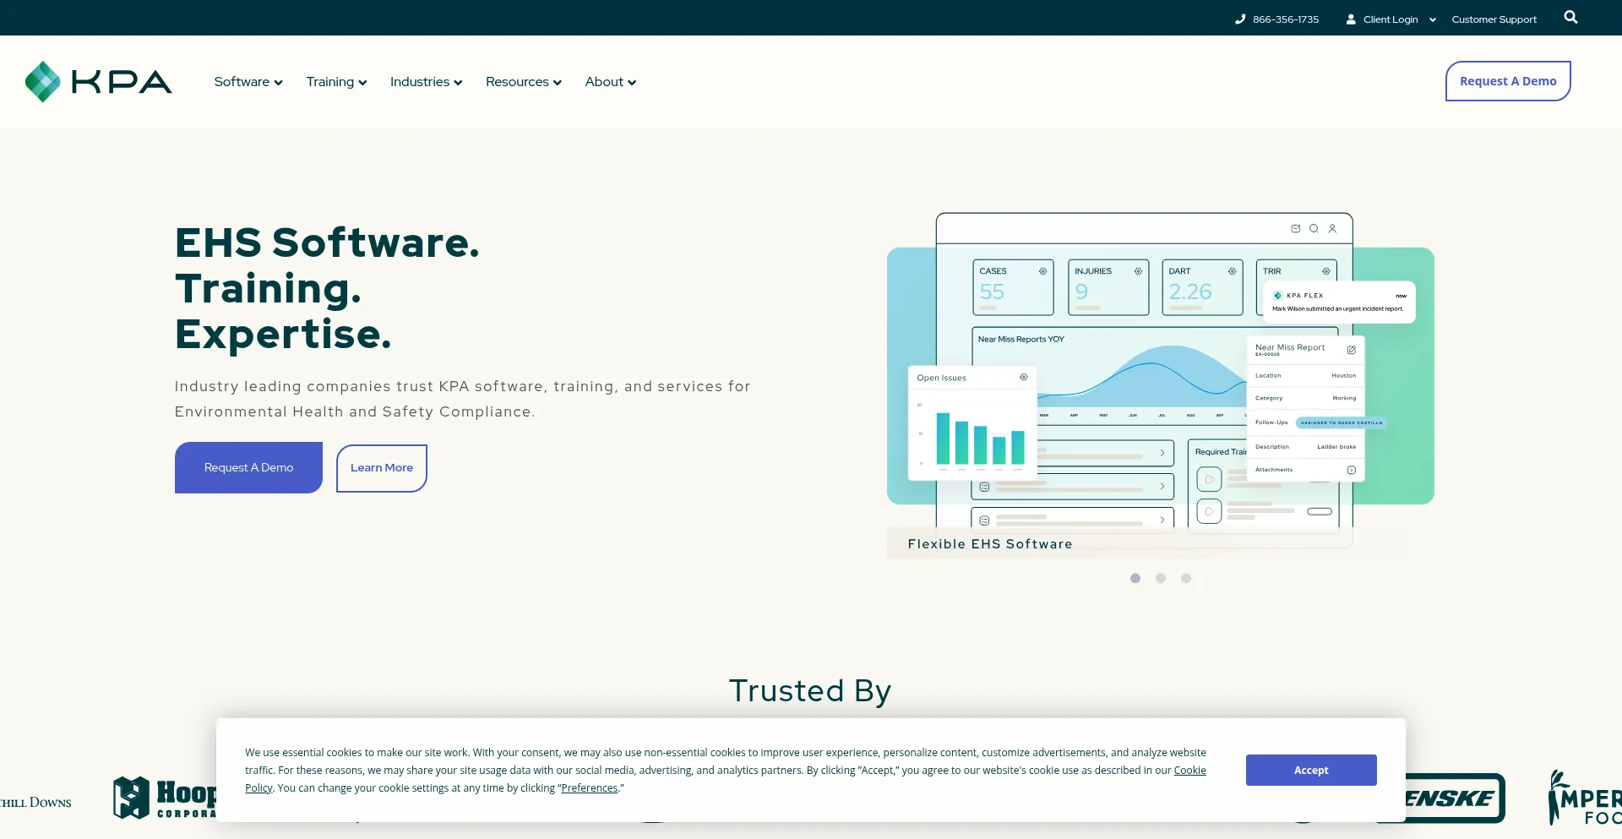
Task: Expand the About chevron
Action: click(x=631, y=83)
